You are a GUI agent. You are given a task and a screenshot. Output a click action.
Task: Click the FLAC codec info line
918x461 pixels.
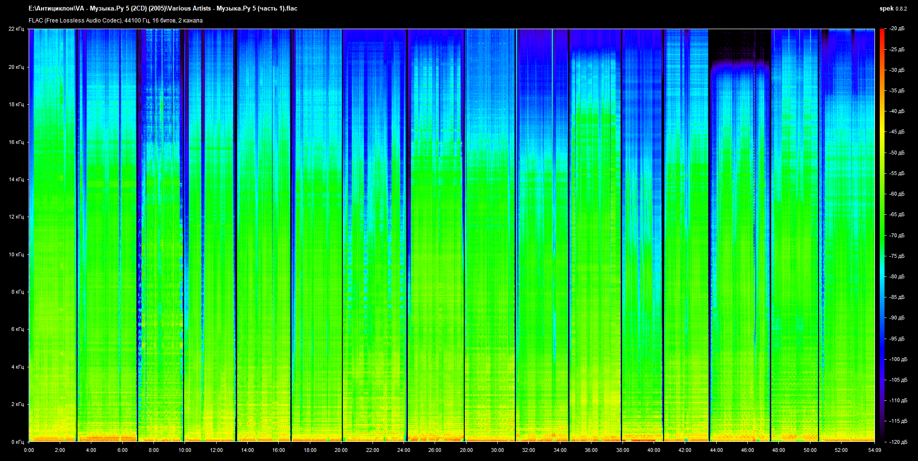tap(115, 21)
